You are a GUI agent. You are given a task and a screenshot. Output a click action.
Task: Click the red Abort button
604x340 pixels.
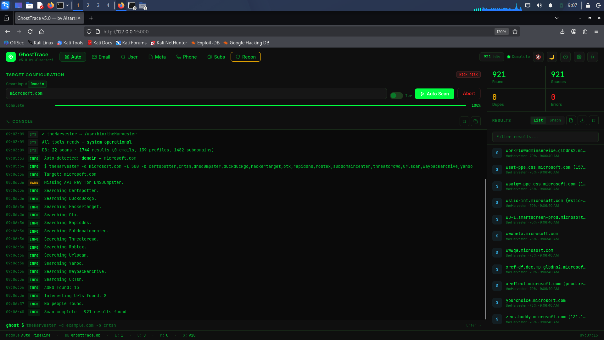coord(469,93)
